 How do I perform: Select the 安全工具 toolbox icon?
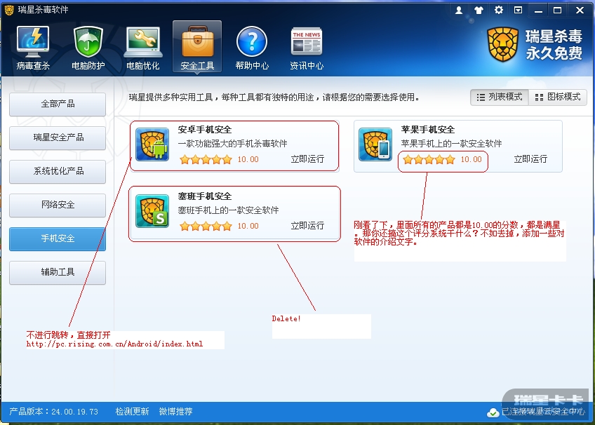(197, 46)
